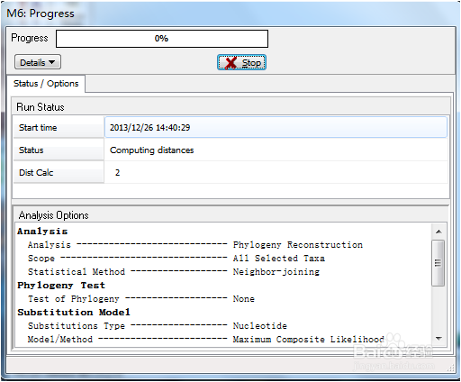This screenshot has height=382, width=461.
Task: Click the Dist Calc label
Action: tap(59, 172)
